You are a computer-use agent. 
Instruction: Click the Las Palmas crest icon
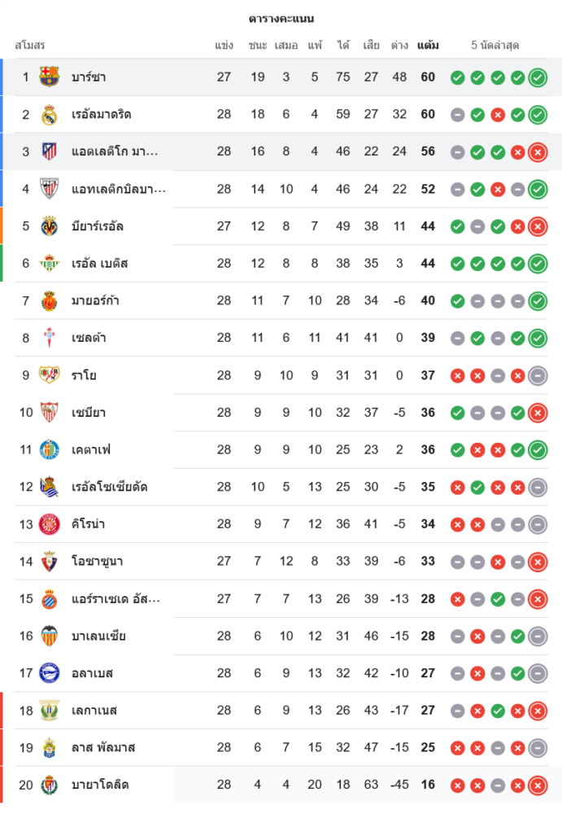(x=50, y=747)
